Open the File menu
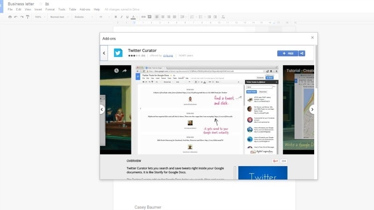 coord(10,9)
